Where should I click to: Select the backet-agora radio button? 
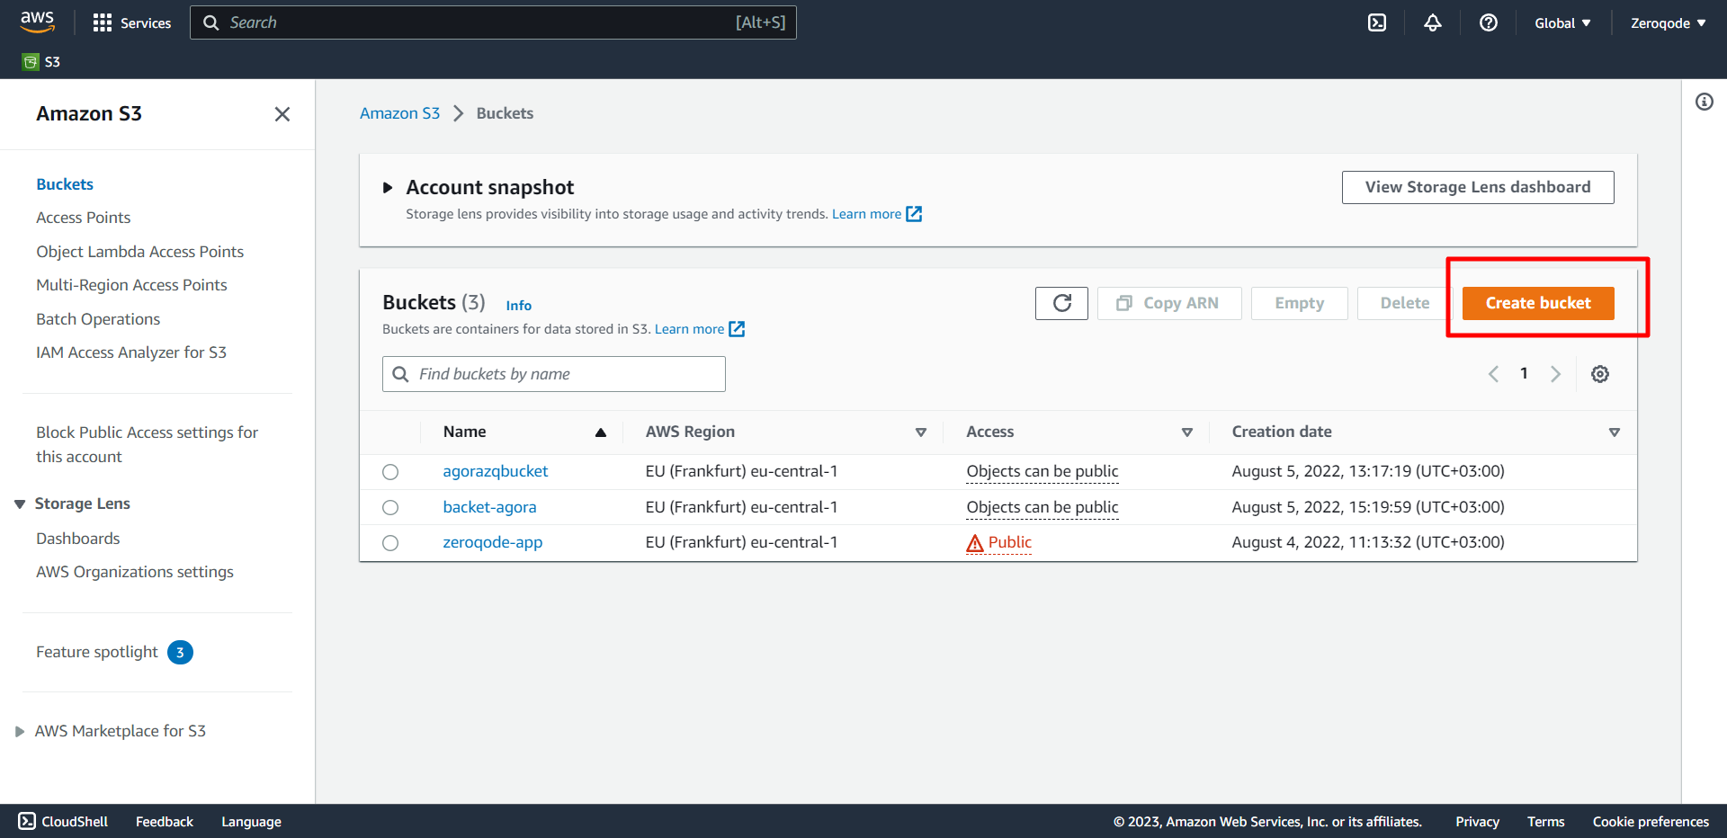tap(390, 507)
